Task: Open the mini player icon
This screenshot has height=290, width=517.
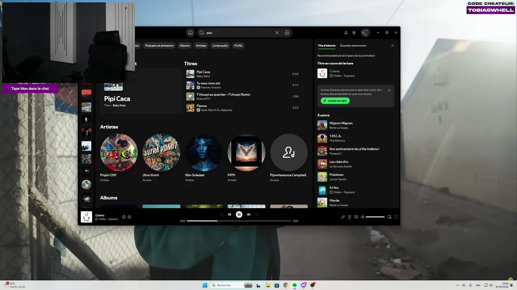Action: [389, 217]
